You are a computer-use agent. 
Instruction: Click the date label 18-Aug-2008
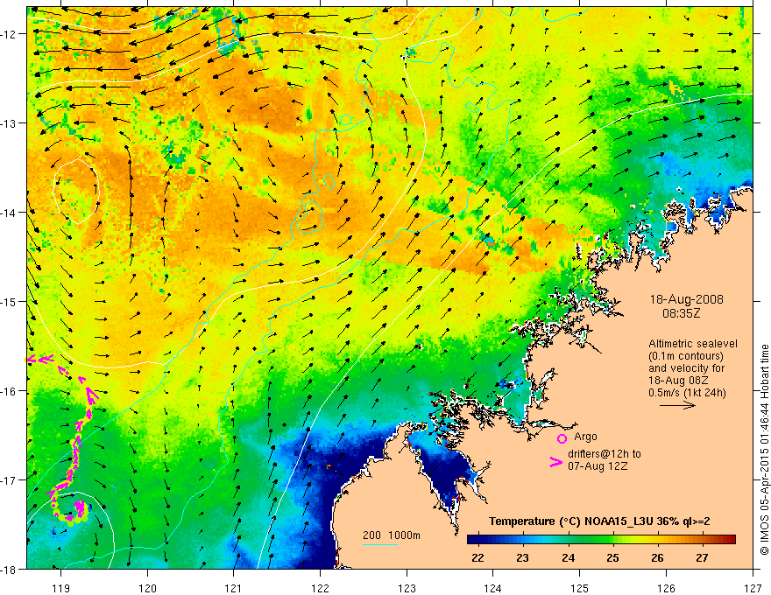click(x=686, y=299)
